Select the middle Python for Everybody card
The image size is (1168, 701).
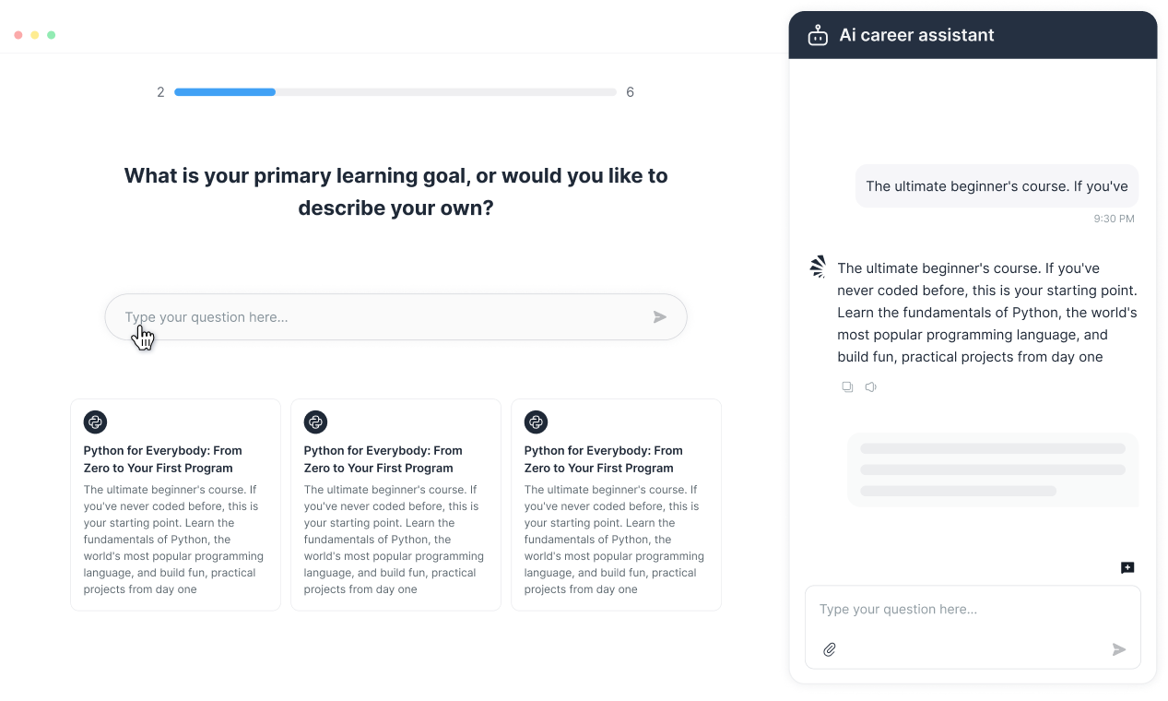[x=395, y=505]
